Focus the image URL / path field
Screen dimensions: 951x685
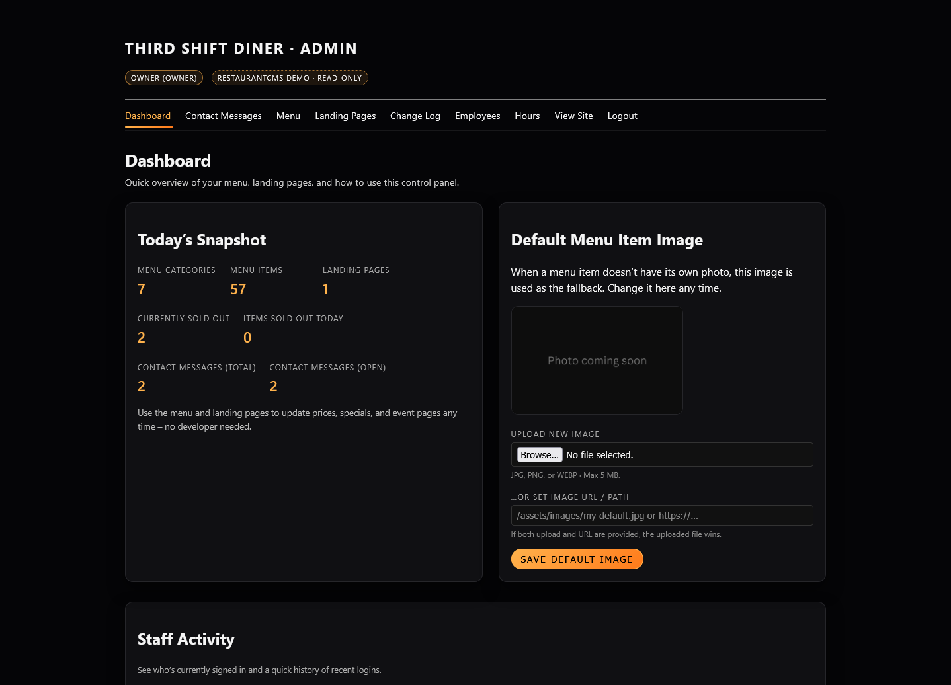coord(661,516)
